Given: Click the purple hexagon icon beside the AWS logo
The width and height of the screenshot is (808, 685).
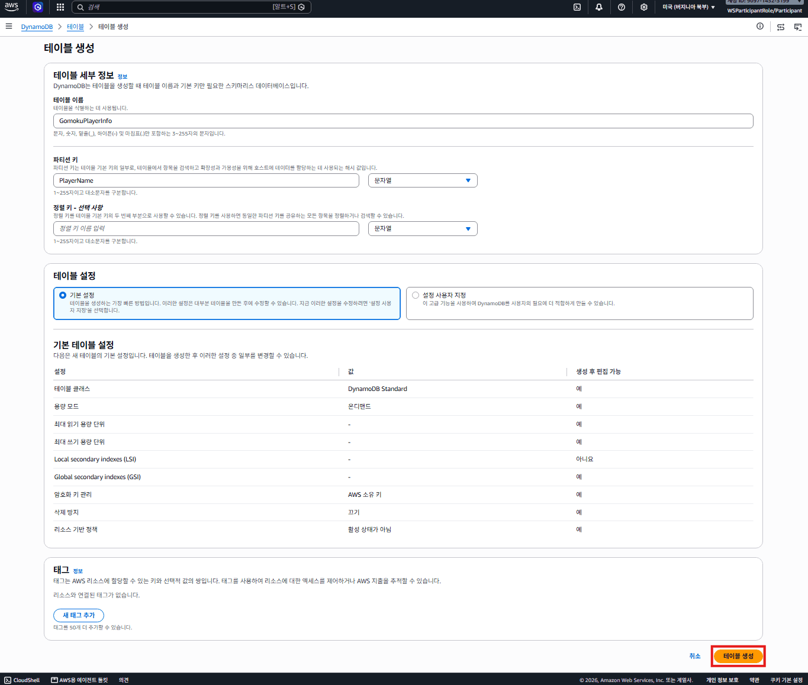Looking at the screenshot, I should click(38, 7).
